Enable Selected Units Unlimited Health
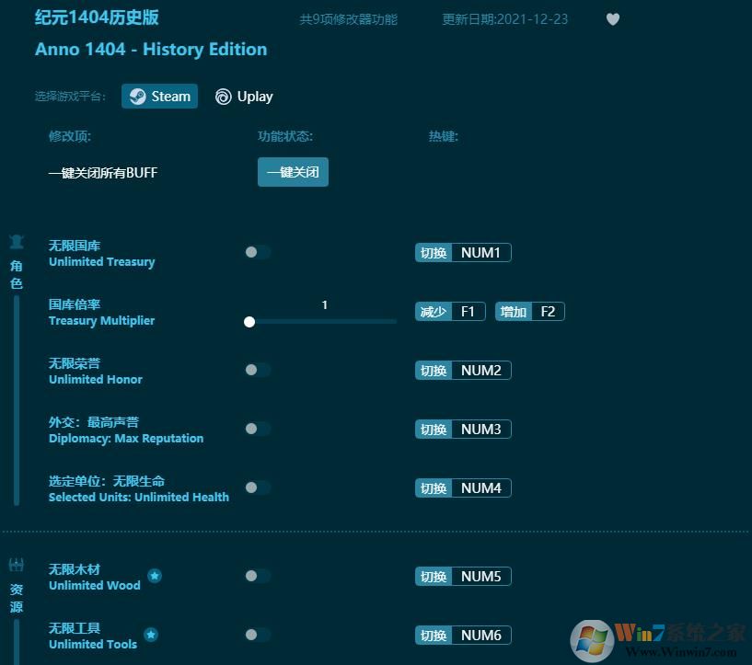This screenshot has width=752, height=665. [x=258, y=487]
